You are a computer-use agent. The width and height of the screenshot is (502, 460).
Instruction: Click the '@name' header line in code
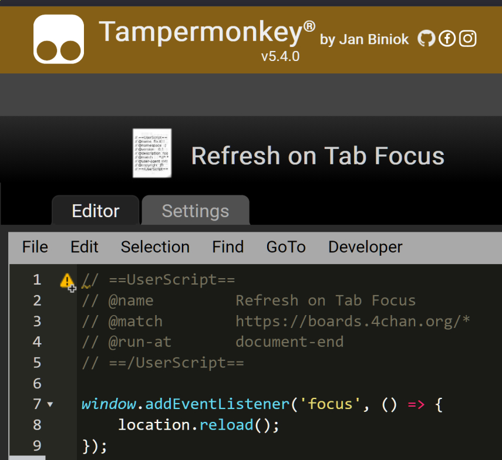point(248,300)
